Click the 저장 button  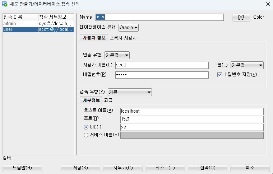(x=80, y=168)
